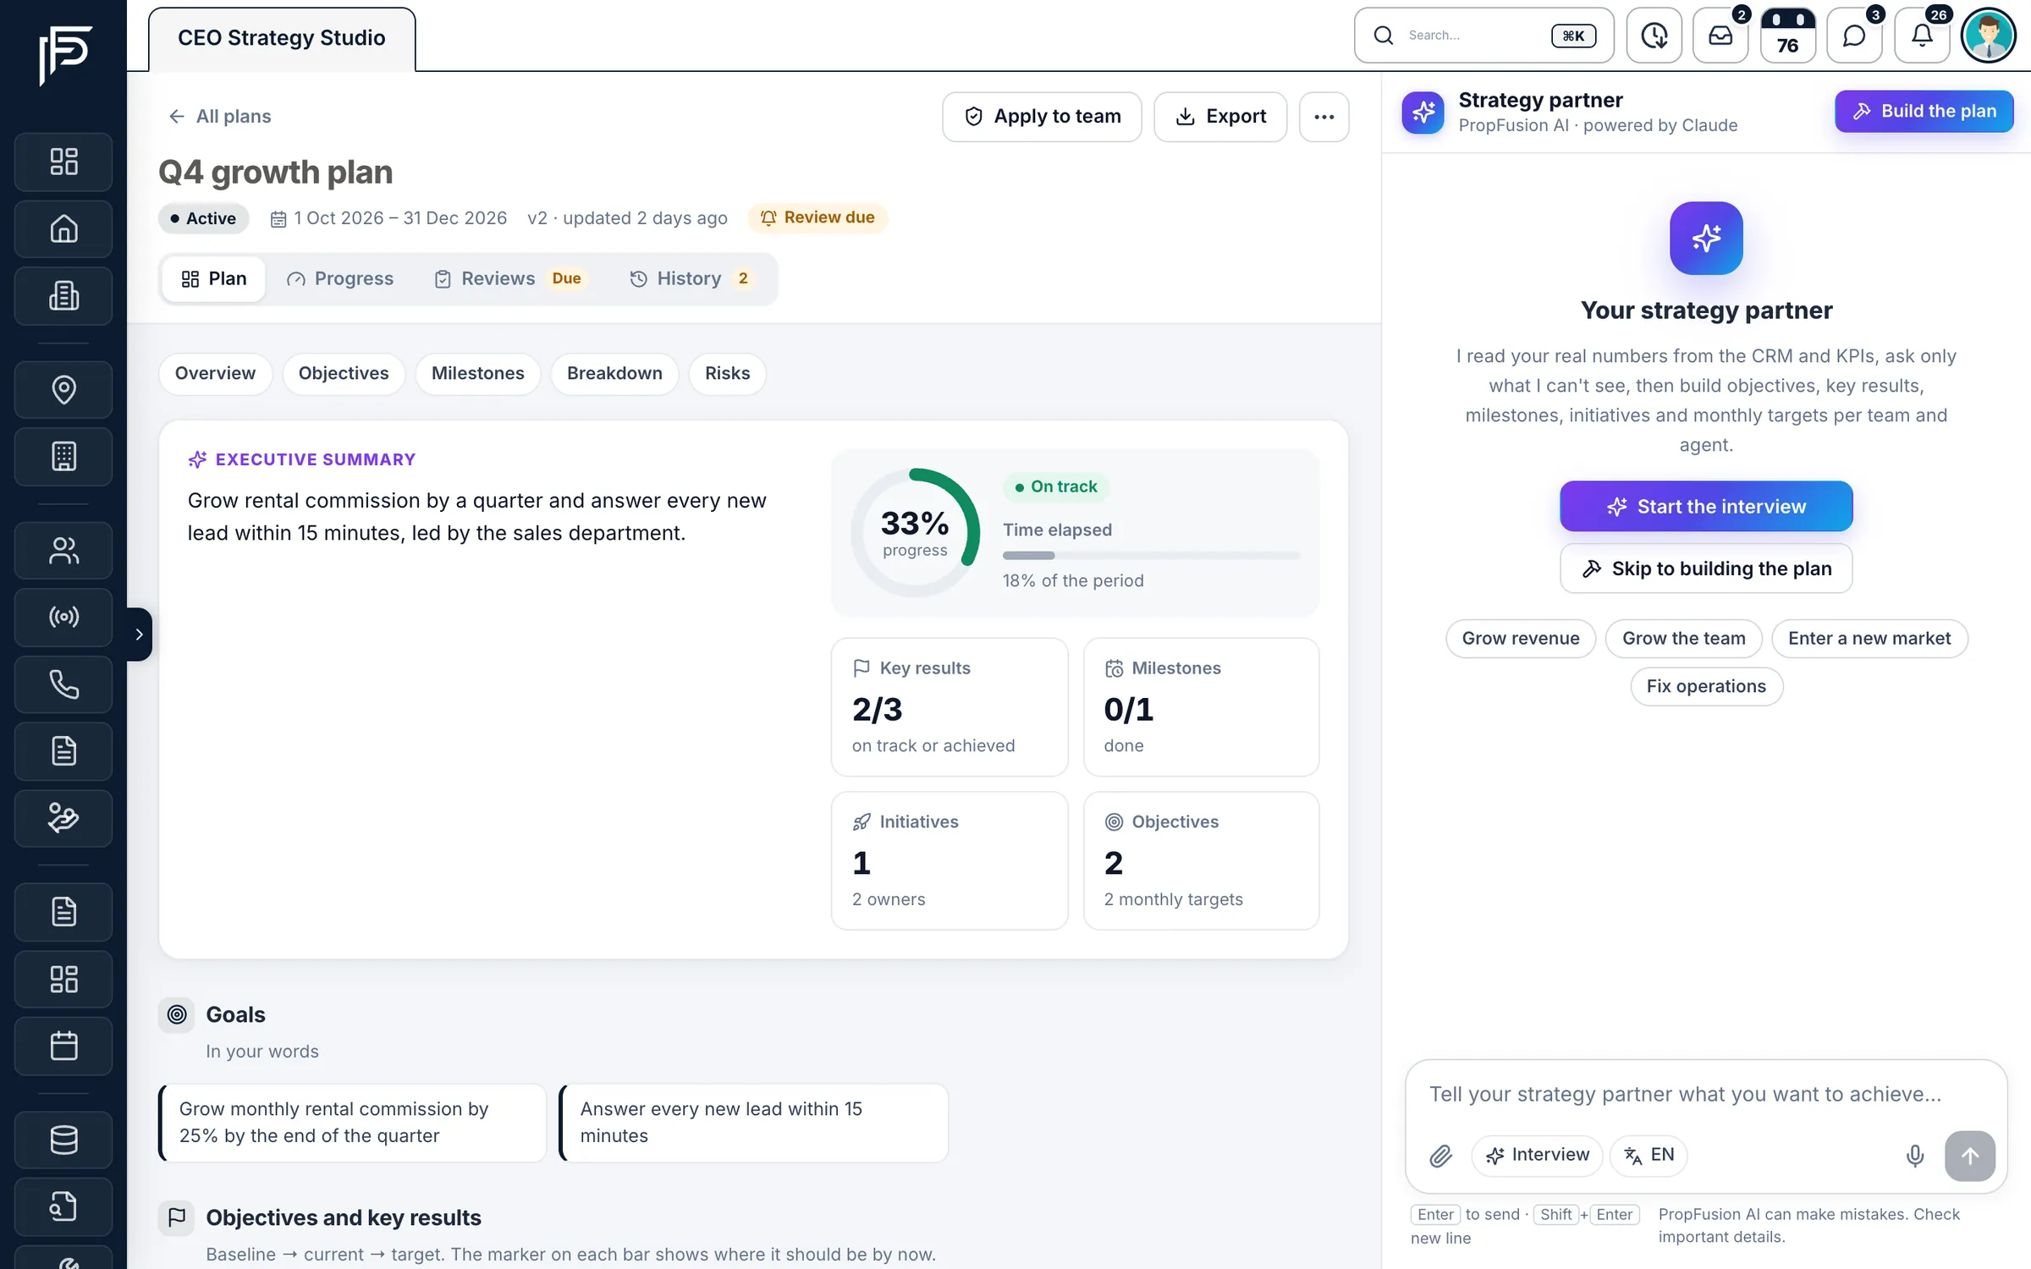
Task: Jump to the Breakdown section pill
Action: click(x=614, y=373)
